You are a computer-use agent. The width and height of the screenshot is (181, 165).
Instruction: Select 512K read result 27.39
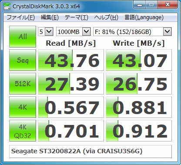(71, 84)
